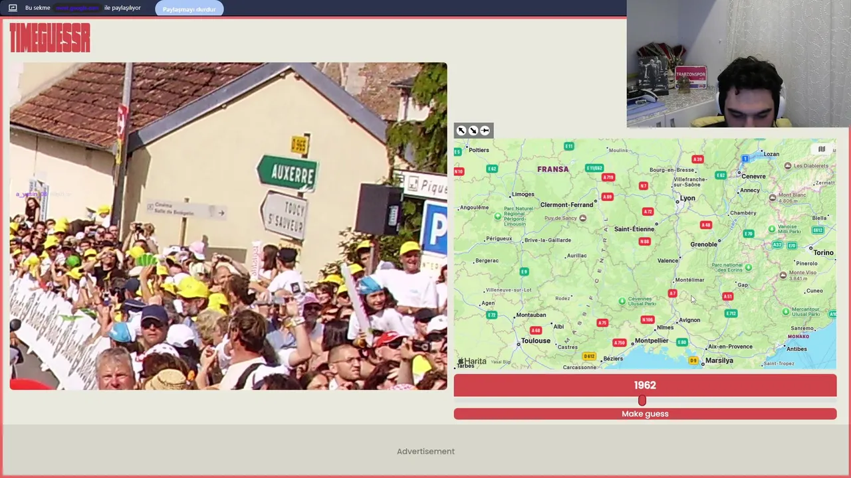Image resolution: width=851 pixels, height=478 pixels.
Task: Click the A 89 road shield
Action: tap(607, 197)
